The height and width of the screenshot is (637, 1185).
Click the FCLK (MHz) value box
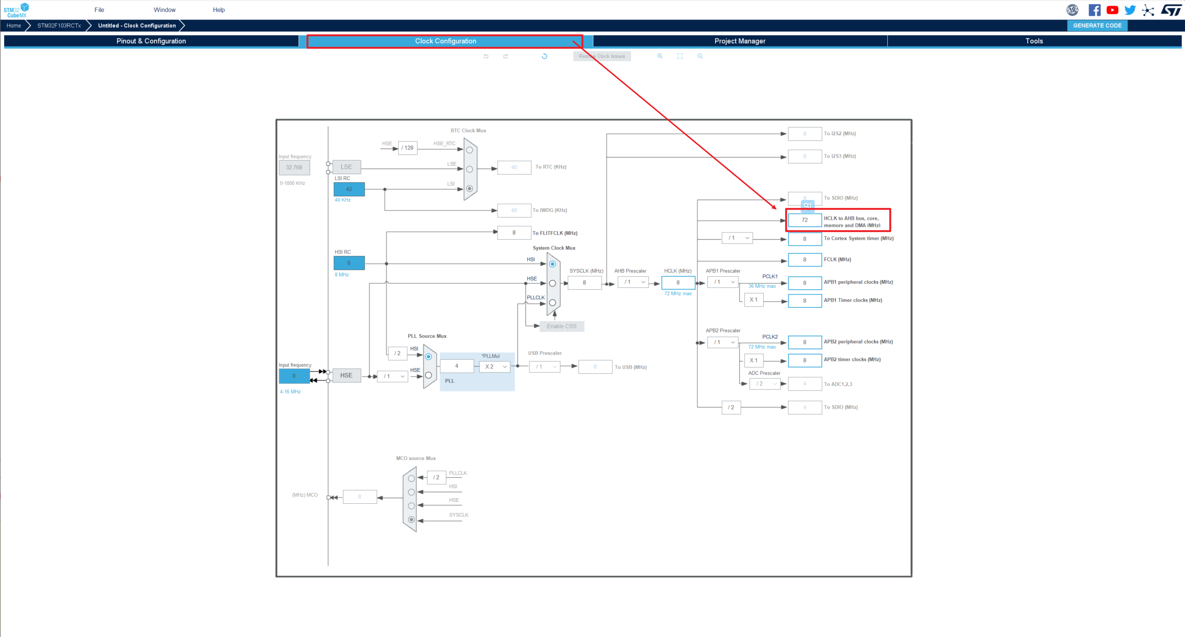[805, 260]
